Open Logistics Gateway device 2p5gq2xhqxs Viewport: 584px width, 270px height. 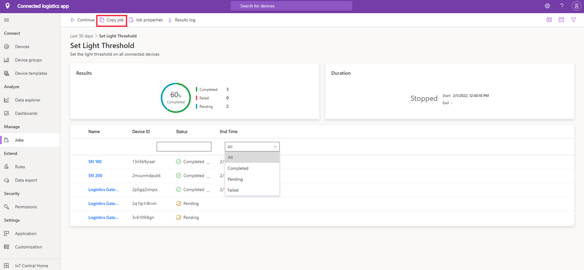pyautogui.click(x=103, y=190)
